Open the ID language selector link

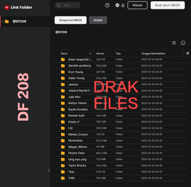(123, 5)
